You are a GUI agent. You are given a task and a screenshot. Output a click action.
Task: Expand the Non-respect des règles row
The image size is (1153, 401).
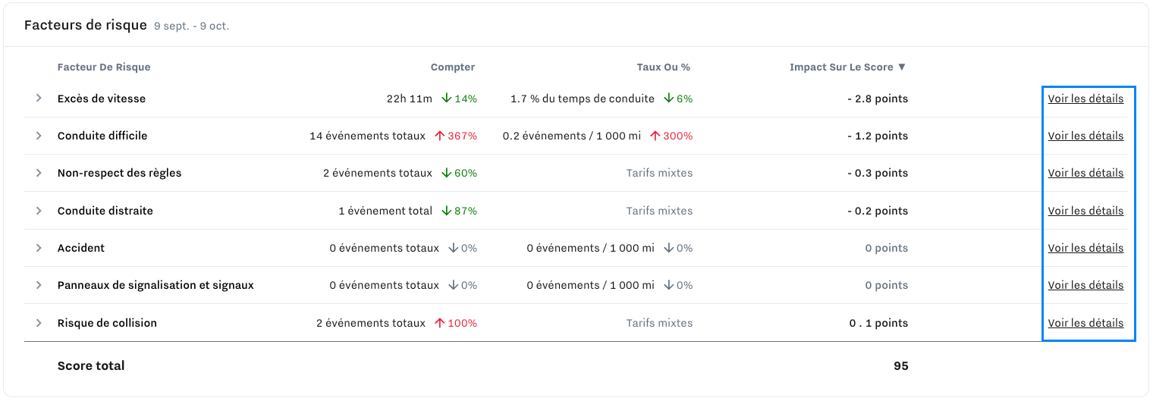click(39, 173)
